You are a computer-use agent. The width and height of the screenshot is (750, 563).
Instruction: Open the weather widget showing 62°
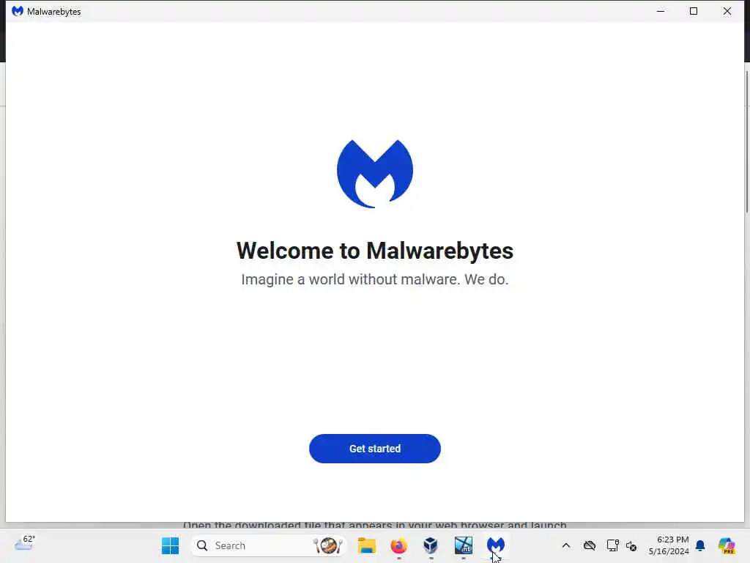[24, 543]
